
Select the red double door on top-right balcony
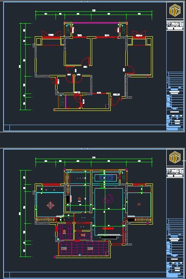(x=139, y=34)
